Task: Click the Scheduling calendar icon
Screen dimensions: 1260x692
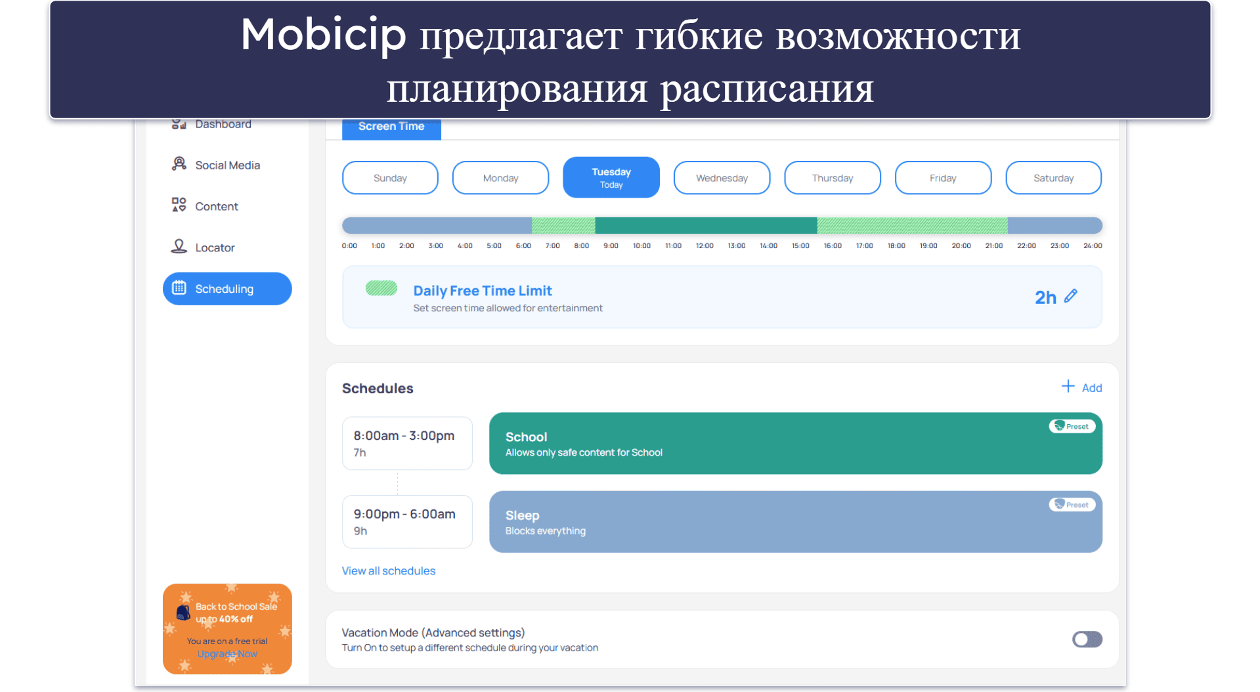Action: [179, 288]
